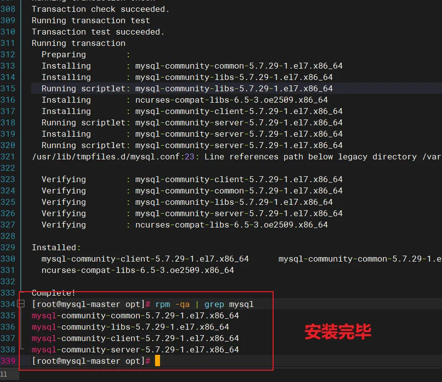Image resolution: width=442 pixels, height=382 pixels.
Task: Click Verifying mysql-community-libs on line 325
Action: pyautogui.click(x=187, y=202)
